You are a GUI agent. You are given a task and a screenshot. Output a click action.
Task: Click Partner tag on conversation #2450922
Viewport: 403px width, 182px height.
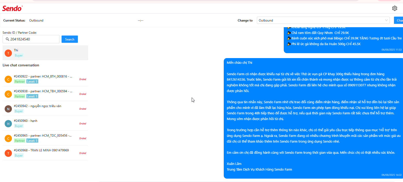(20, 82)
